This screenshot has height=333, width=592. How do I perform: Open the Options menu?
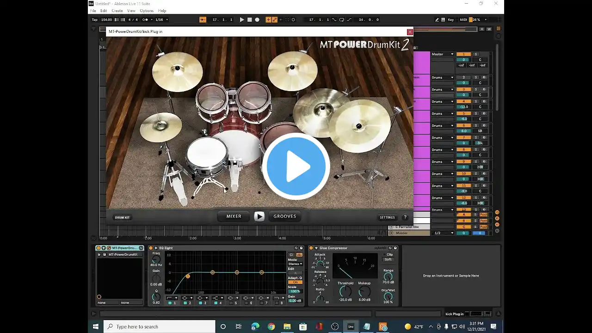147,11
